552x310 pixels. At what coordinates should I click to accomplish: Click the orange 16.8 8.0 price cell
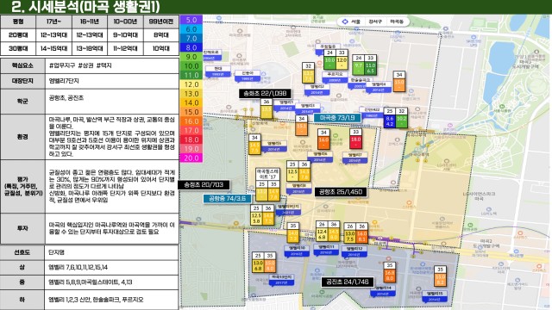point(389,275)
